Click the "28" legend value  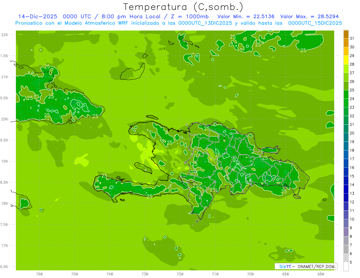coord(352,64)
